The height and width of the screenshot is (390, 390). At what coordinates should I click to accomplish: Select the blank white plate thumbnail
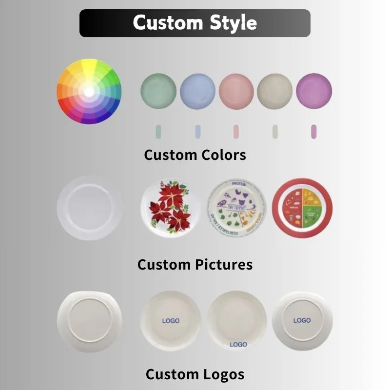coord(90,208)
